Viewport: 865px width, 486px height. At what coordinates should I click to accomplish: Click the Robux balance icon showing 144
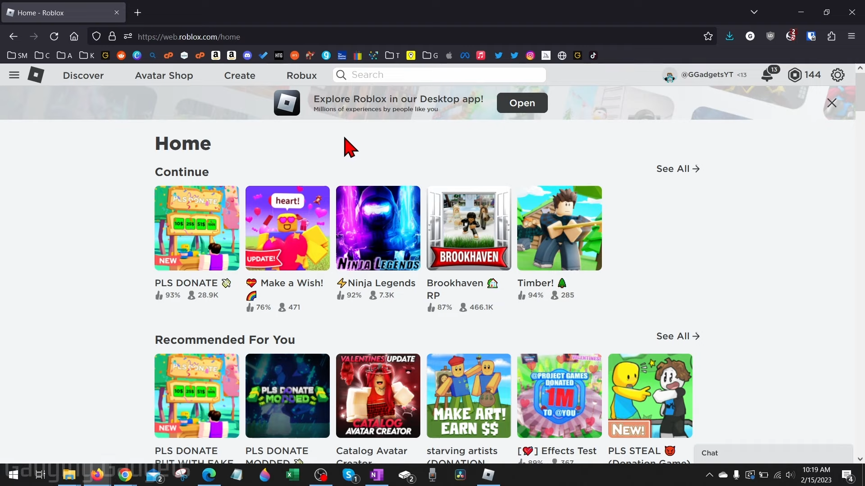795,75
